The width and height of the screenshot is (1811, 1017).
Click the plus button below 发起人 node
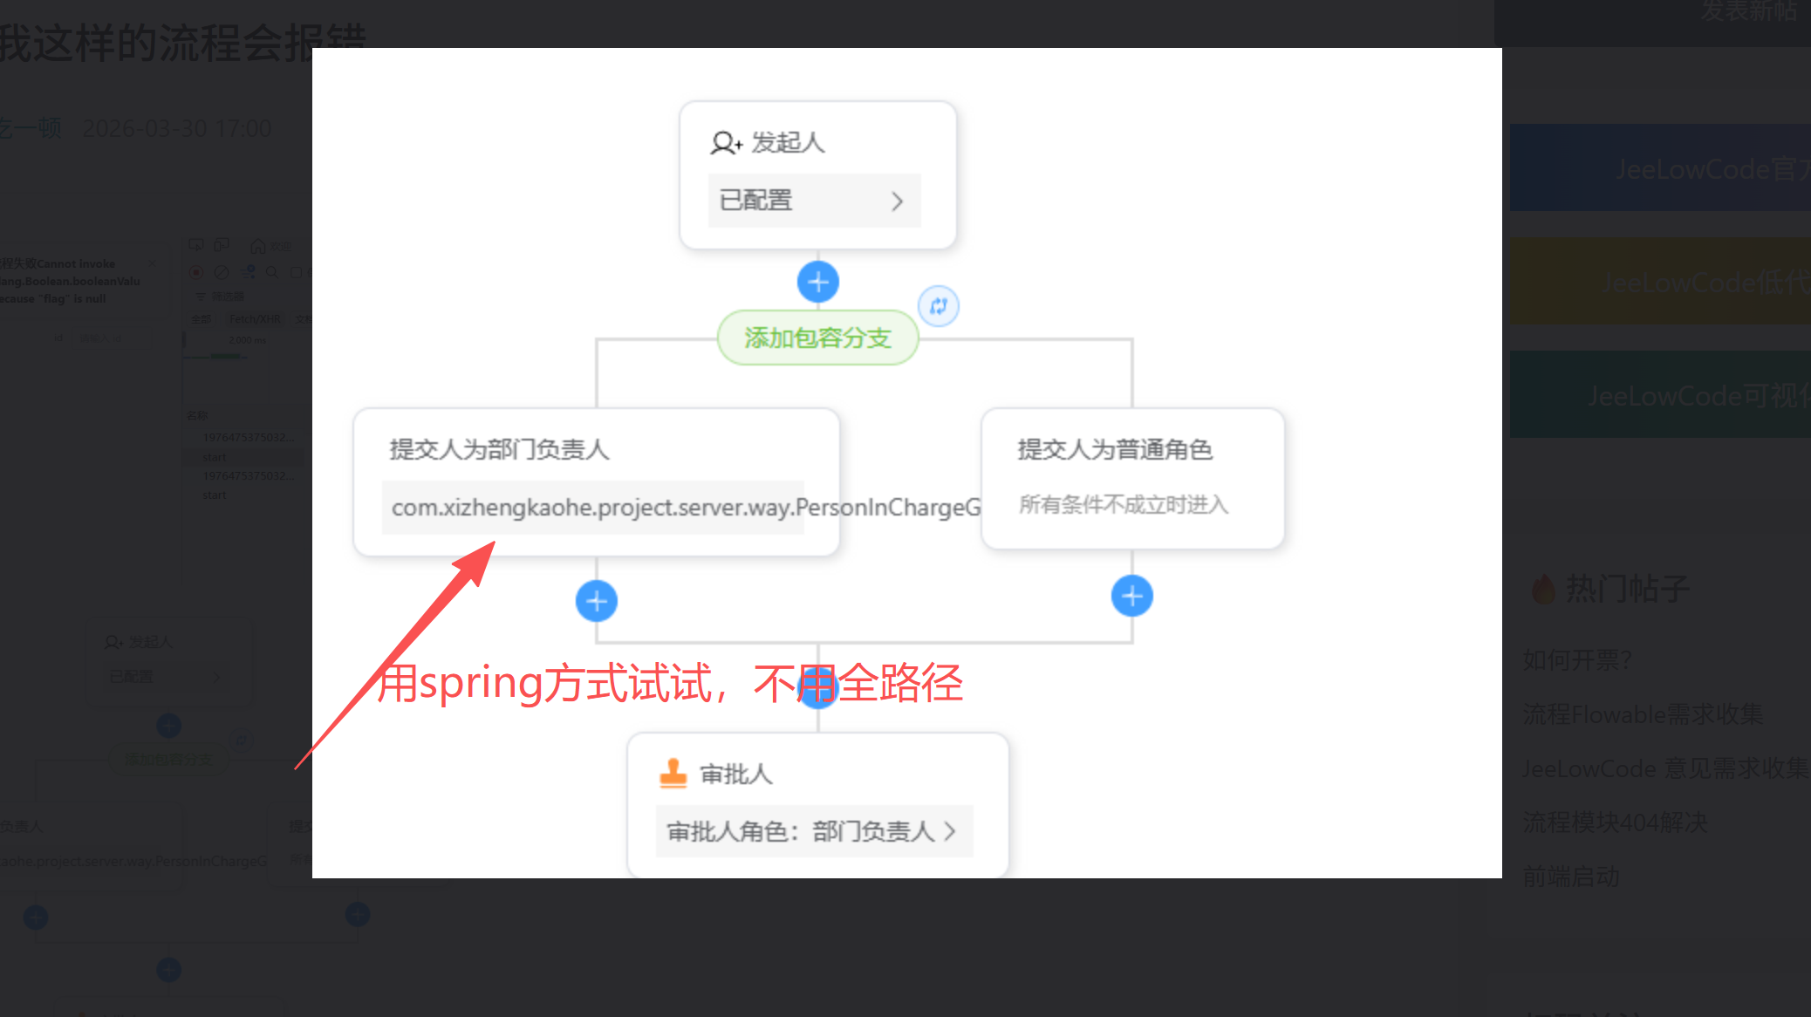point(817,282)
